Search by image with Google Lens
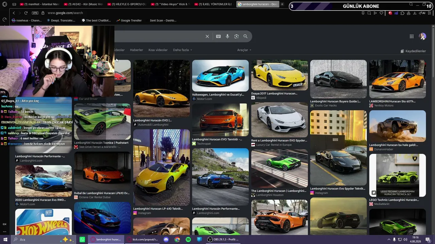 237,36
